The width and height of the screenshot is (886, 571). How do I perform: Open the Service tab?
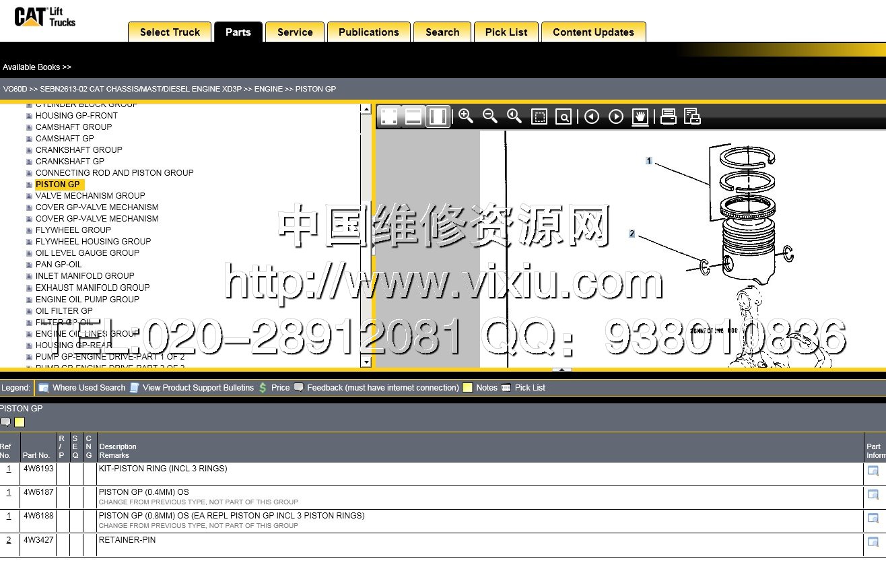(x=295, y=32)
